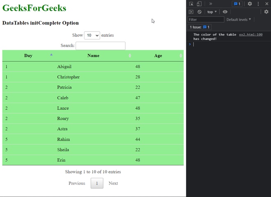Focus the table Search field
Screen dimensions: 271x197
[x=101, y=46]
